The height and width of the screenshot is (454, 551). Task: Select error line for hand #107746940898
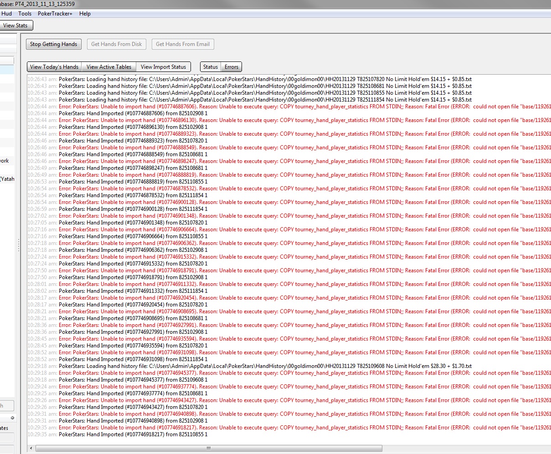click(x=289, y=414)
